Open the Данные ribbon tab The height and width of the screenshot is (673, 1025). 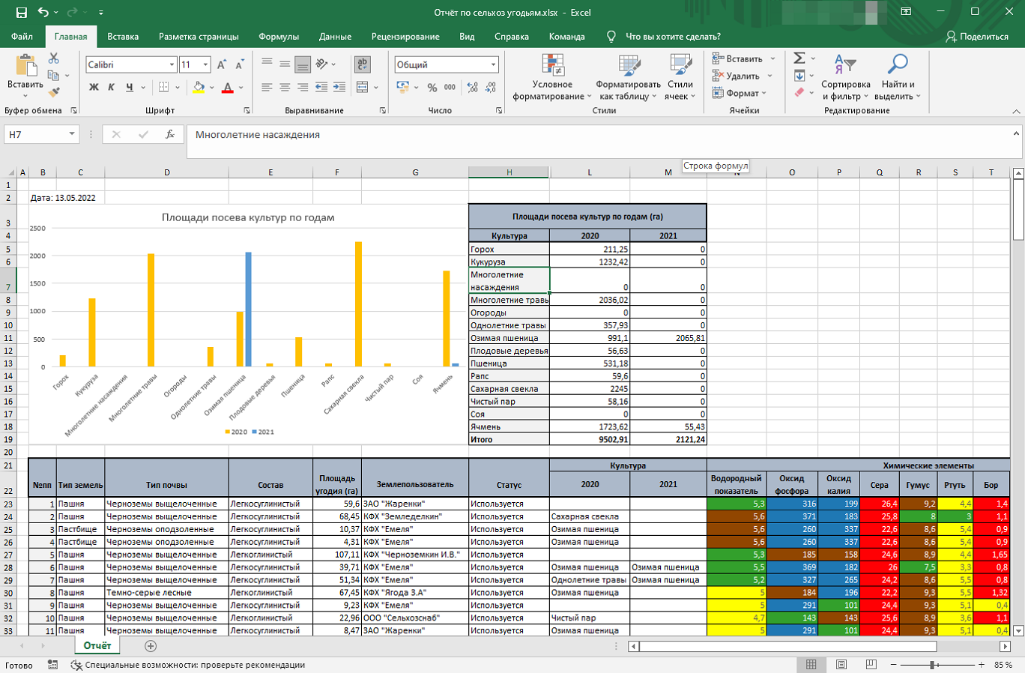335,36
